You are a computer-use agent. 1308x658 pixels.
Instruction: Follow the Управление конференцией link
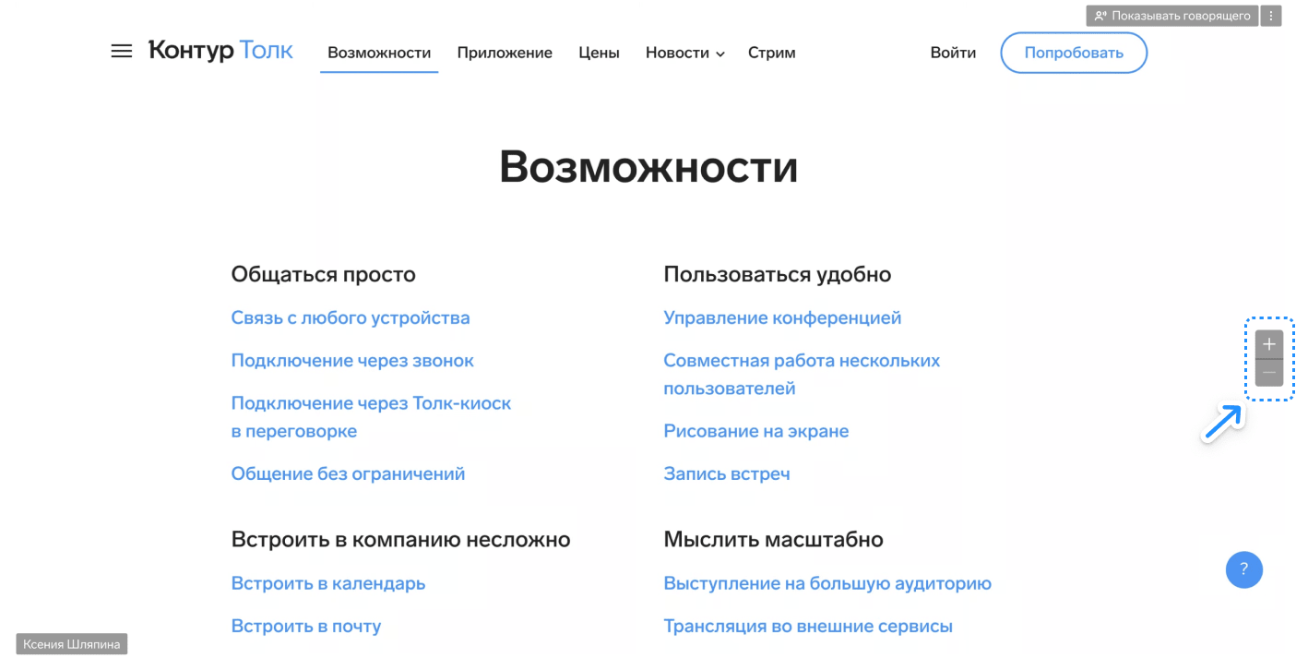782,318
